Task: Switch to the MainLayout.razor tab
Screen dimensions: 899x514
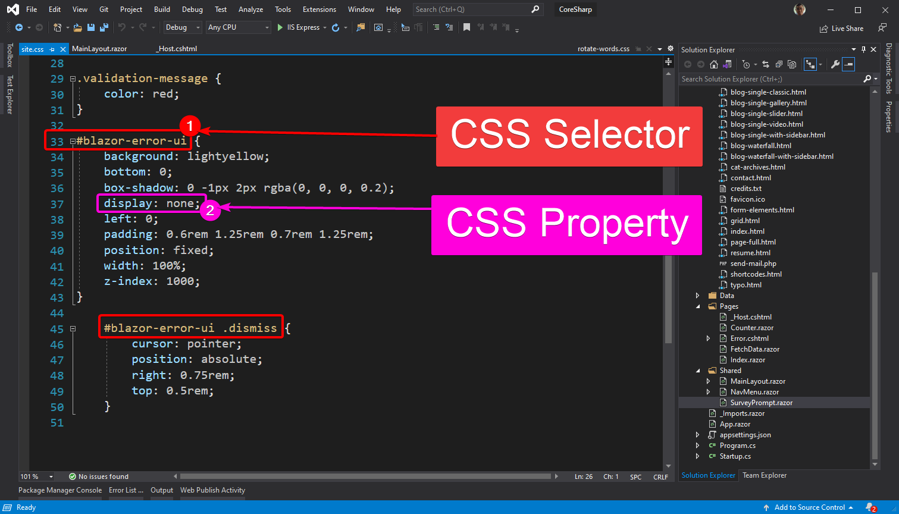Action: pyautogui.click(x=99, y=49)
